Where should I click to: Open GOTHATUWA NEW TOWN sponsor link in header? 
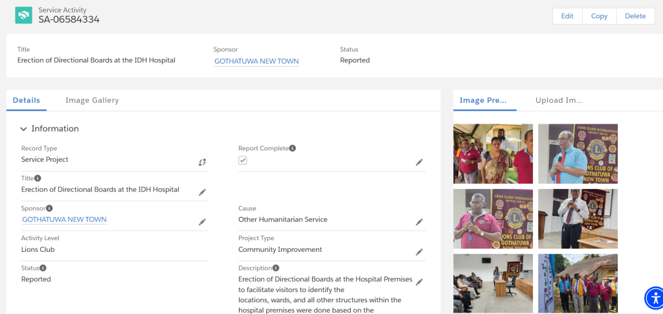[256, 62]
